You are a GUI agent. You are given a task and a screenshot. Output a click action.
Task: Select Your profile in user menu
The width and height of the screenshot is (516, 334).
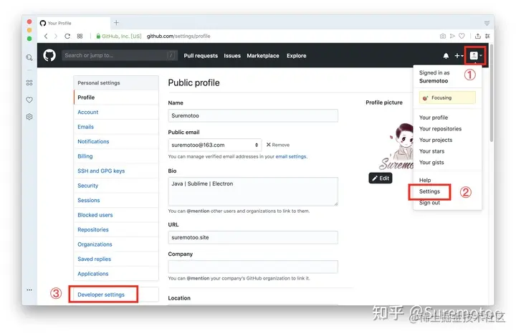434,118
